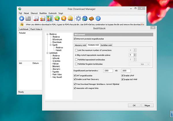The height and width of the screenshot is (121, 173).
Task: Toggle .torrent file association checkbox
Action: click(75, 84)
